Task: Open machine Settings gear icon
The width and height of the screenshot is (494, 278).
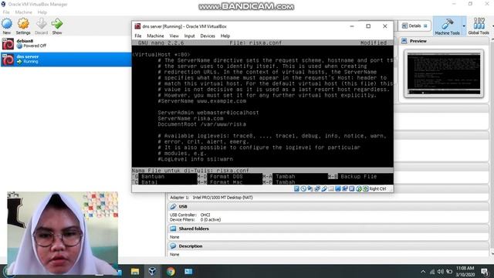Action: 23,25
